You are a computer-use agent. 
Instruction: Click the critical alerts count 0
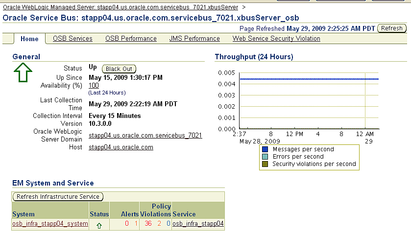pyautogui.click(x=127, y=223)
